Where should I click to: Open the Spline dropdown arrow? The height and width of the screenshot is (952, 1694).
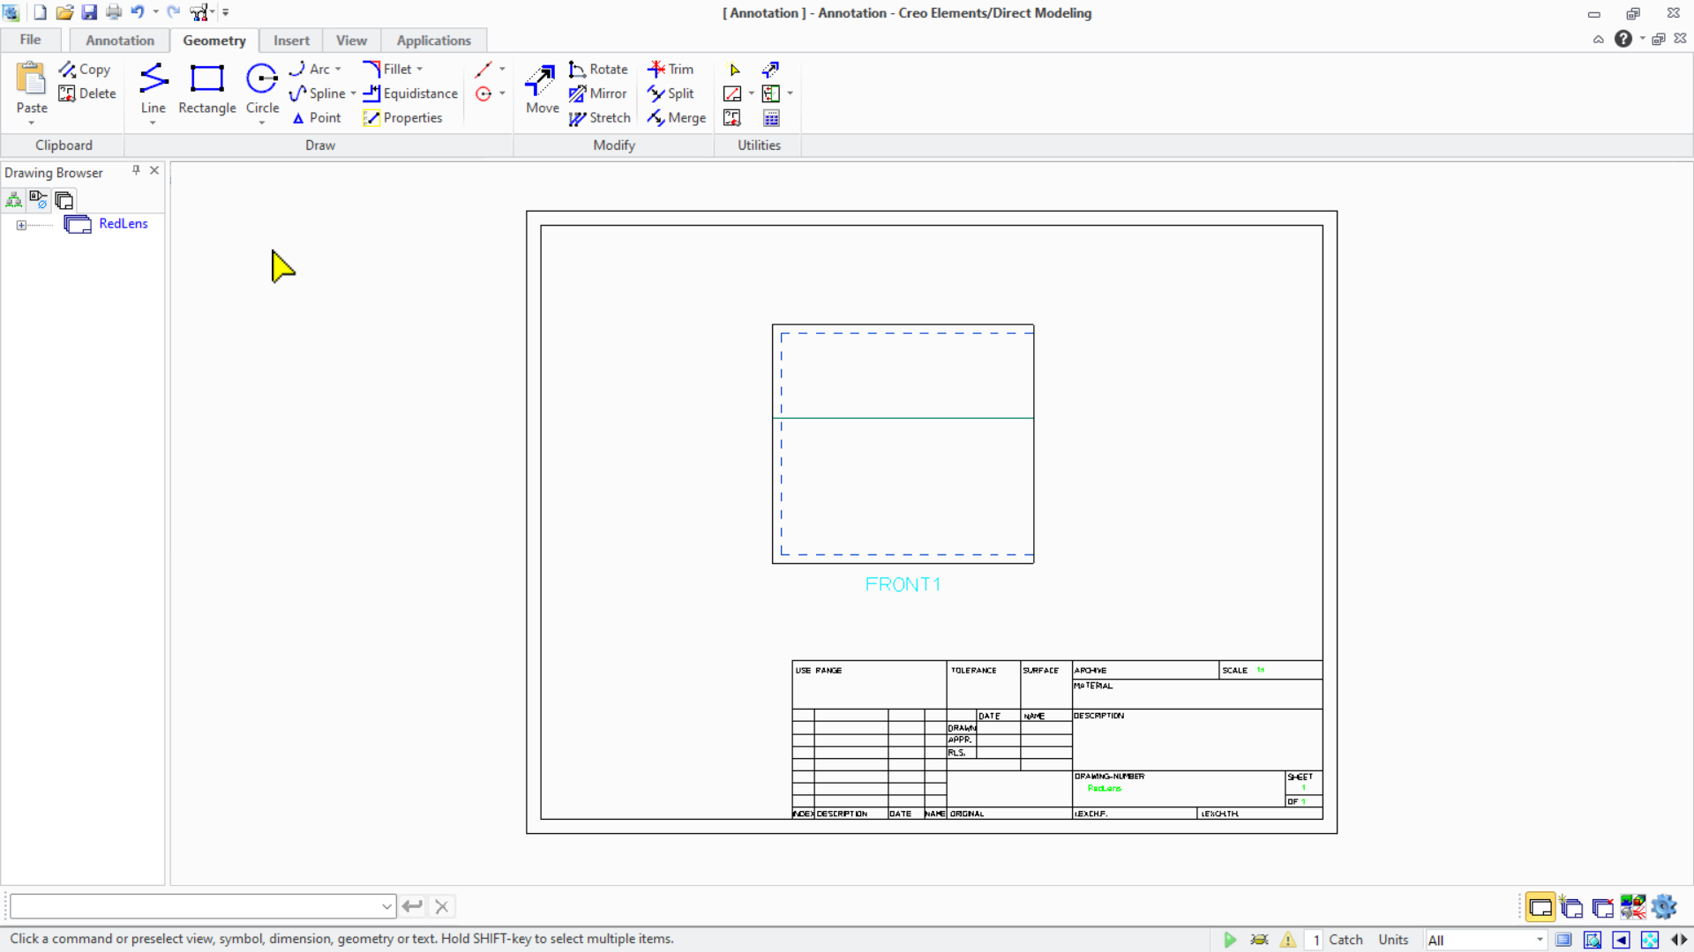[x=353, y=93]
